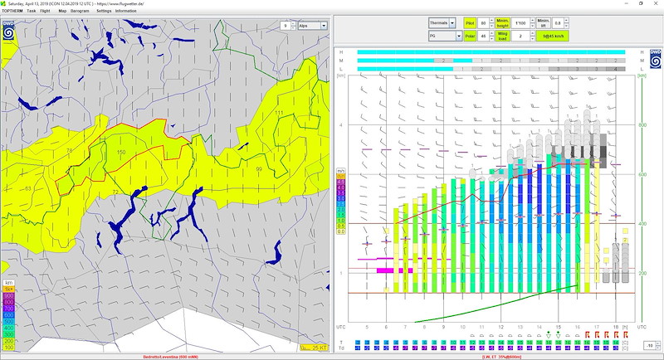664x360 pixels.
Task: Click the yellow Pilot button
Action: [470, 23]
